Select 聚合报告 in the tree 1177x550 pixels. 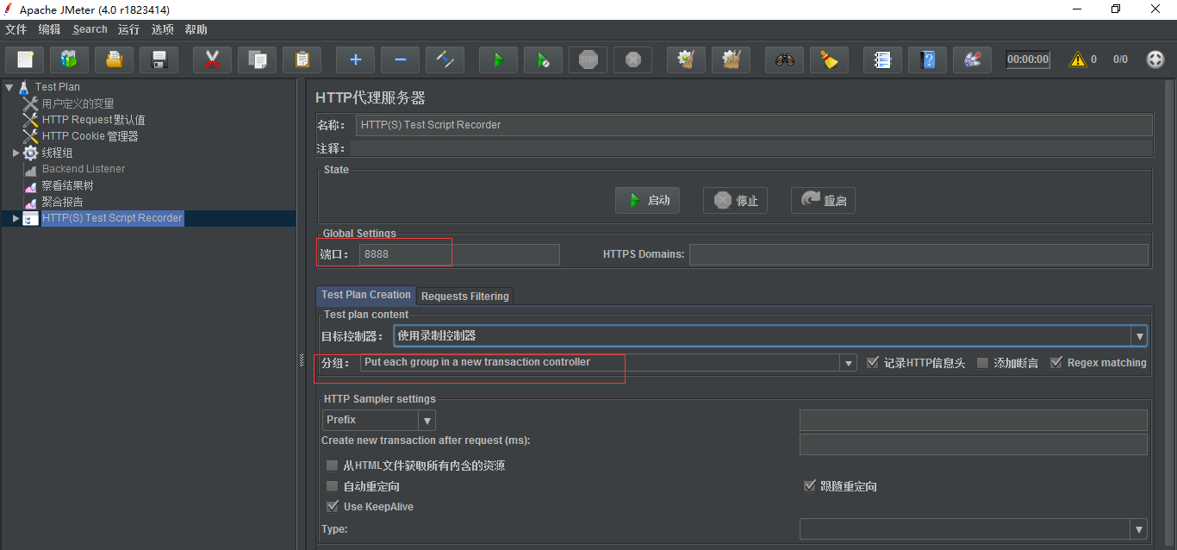62,202
